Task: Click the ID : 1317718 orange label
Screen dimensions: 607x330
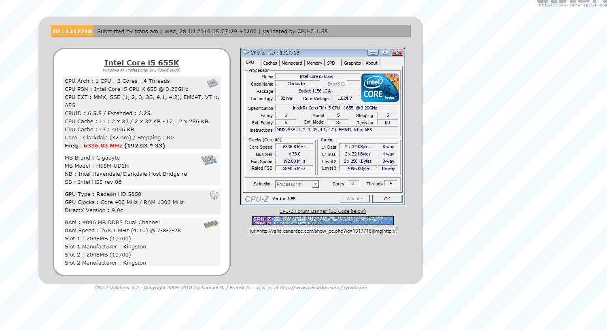Action: click(72, 31)
